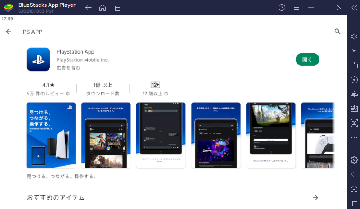Close the BlueStacks window
The width and height of the screenshot is (360, 209).
click(340, 8)
